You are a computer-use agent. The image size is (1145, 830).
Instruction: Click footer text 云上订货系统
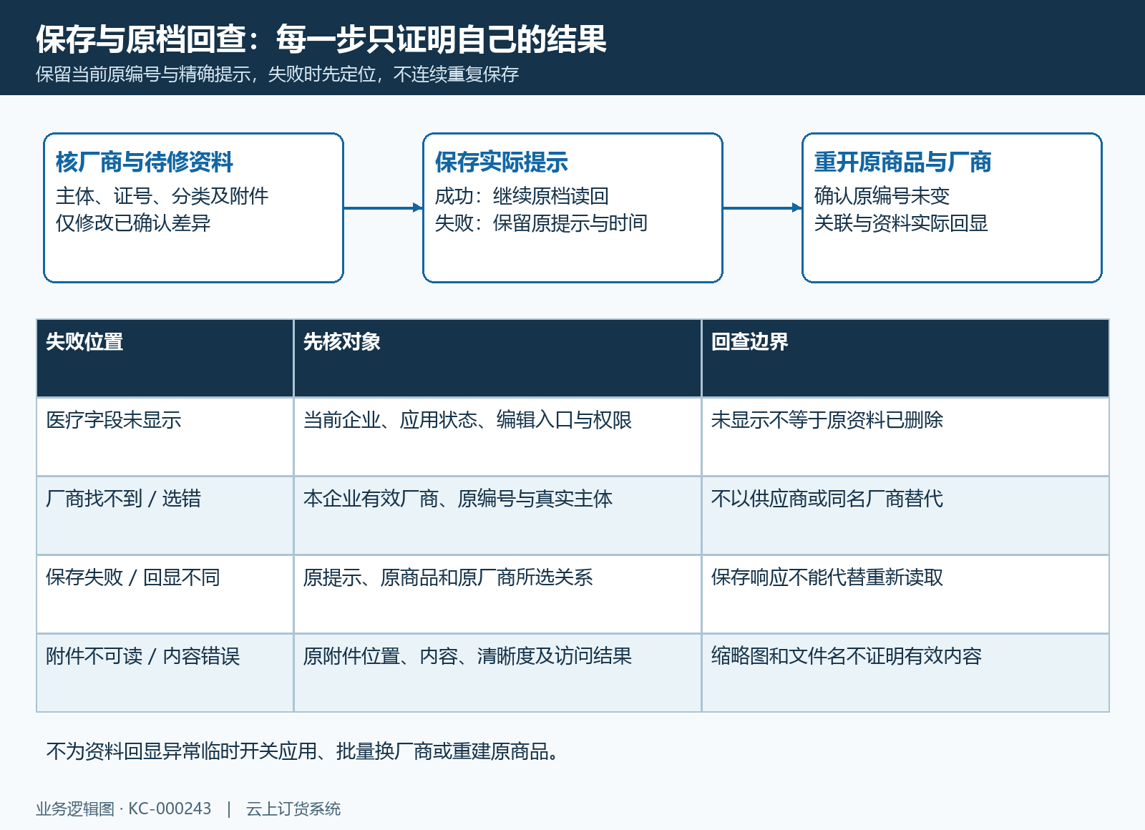pos(293,809)
